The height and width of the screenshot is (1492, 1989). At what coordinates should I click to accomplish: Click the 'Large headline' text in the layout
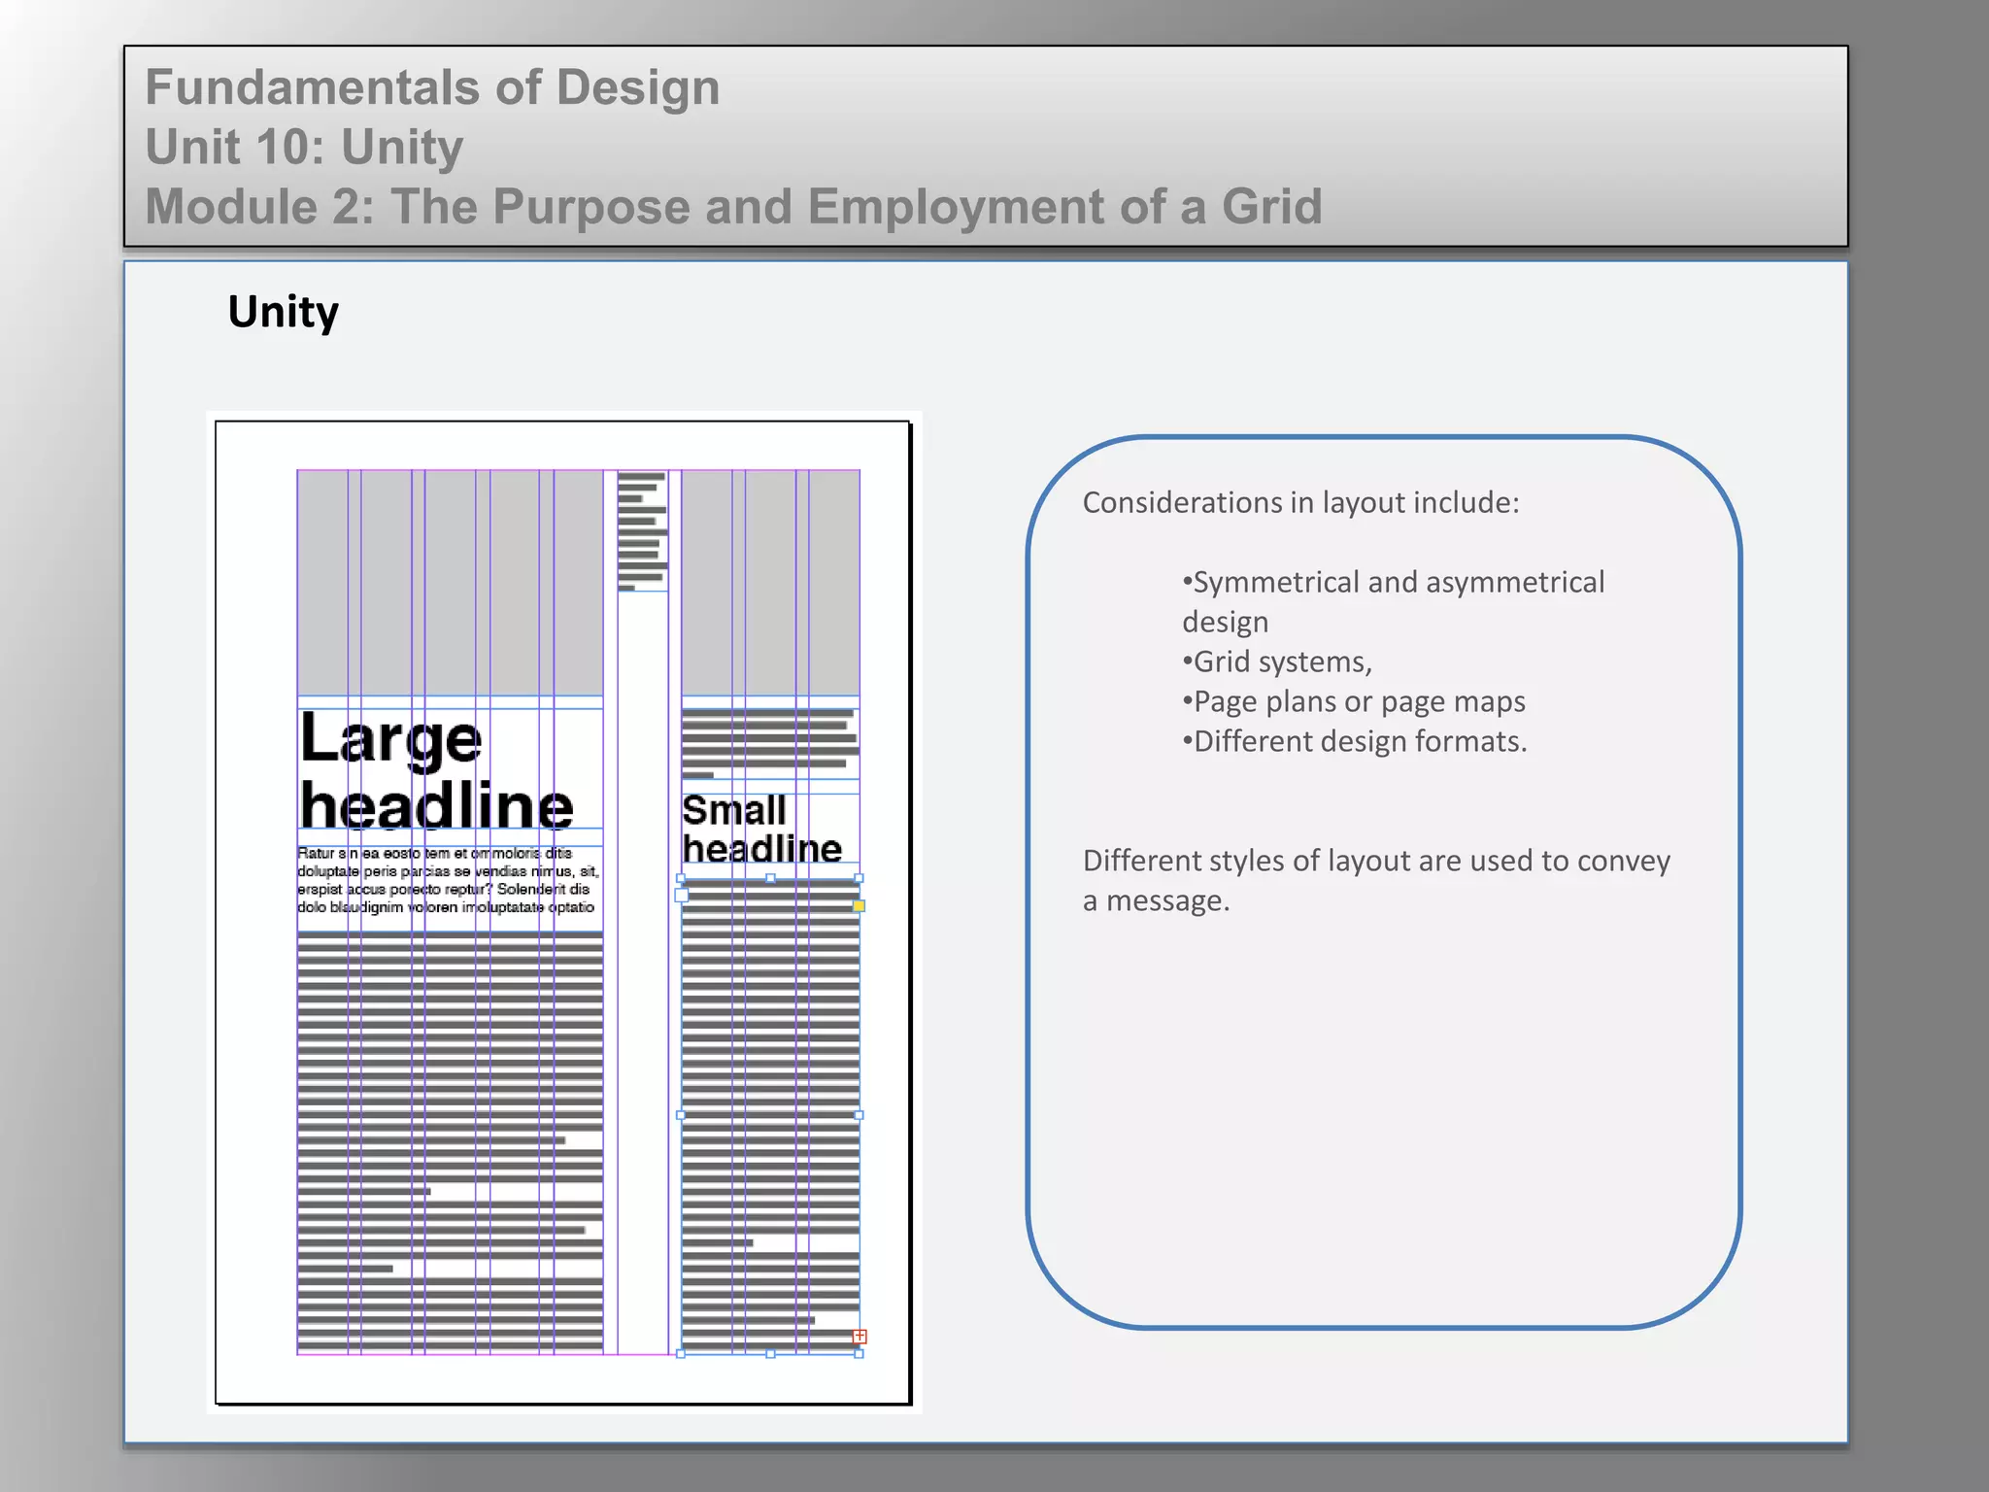coord(437,769)
